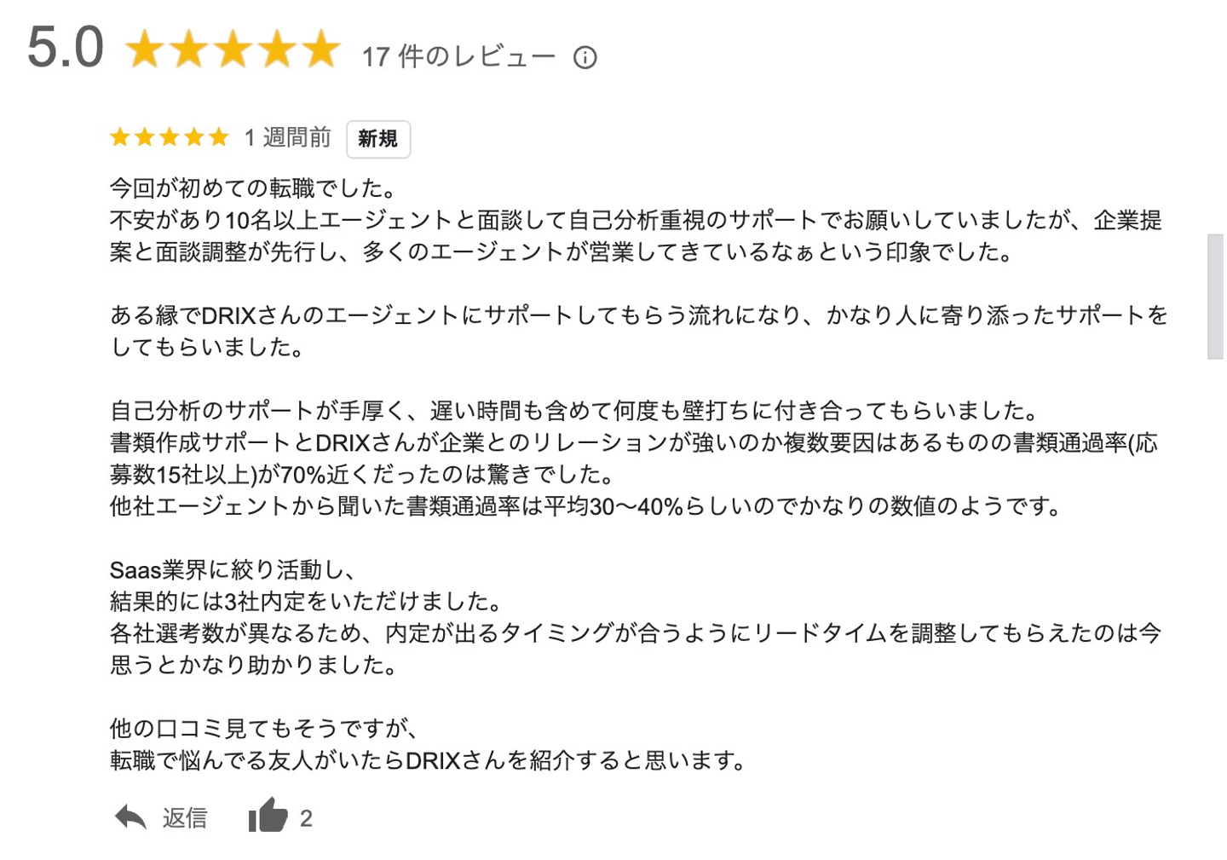Click the reply arrow icon

tap(130, 817)
